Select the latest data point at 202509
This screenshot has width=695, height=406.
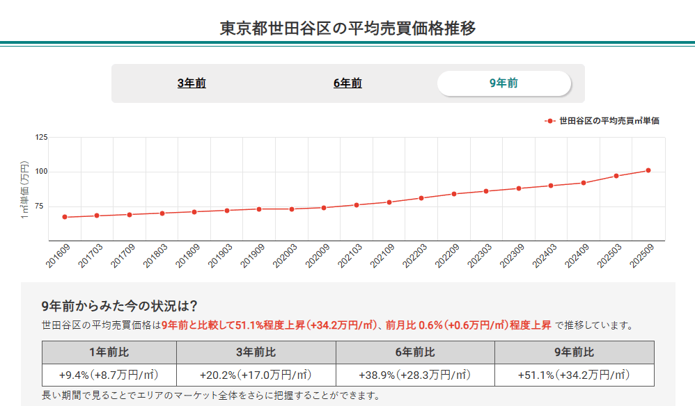[648, 169]
